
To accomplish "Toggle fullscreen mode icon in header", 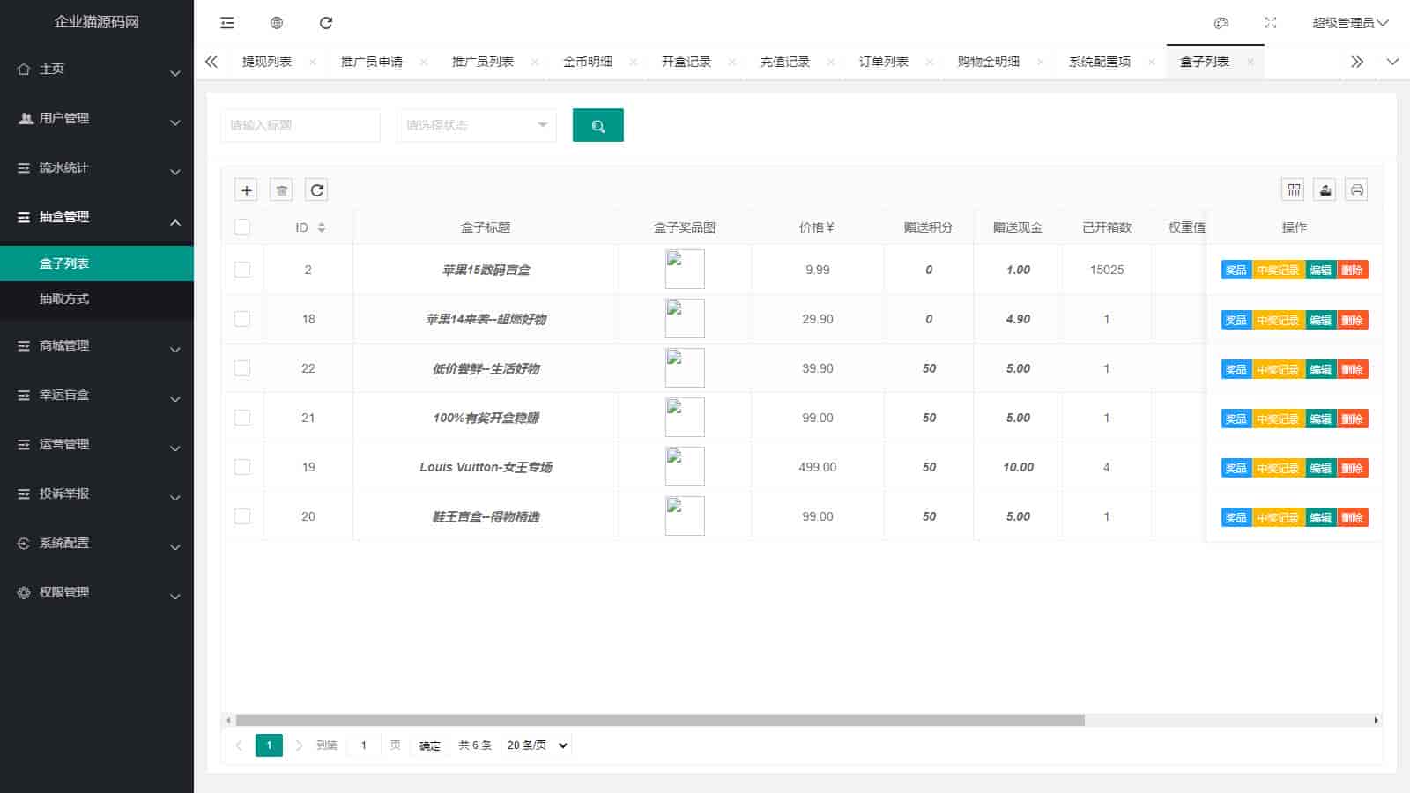I will pos(1270,23).
